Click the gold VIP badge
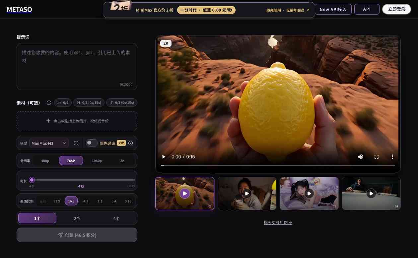The image size is (418, 258). [121, 143]
